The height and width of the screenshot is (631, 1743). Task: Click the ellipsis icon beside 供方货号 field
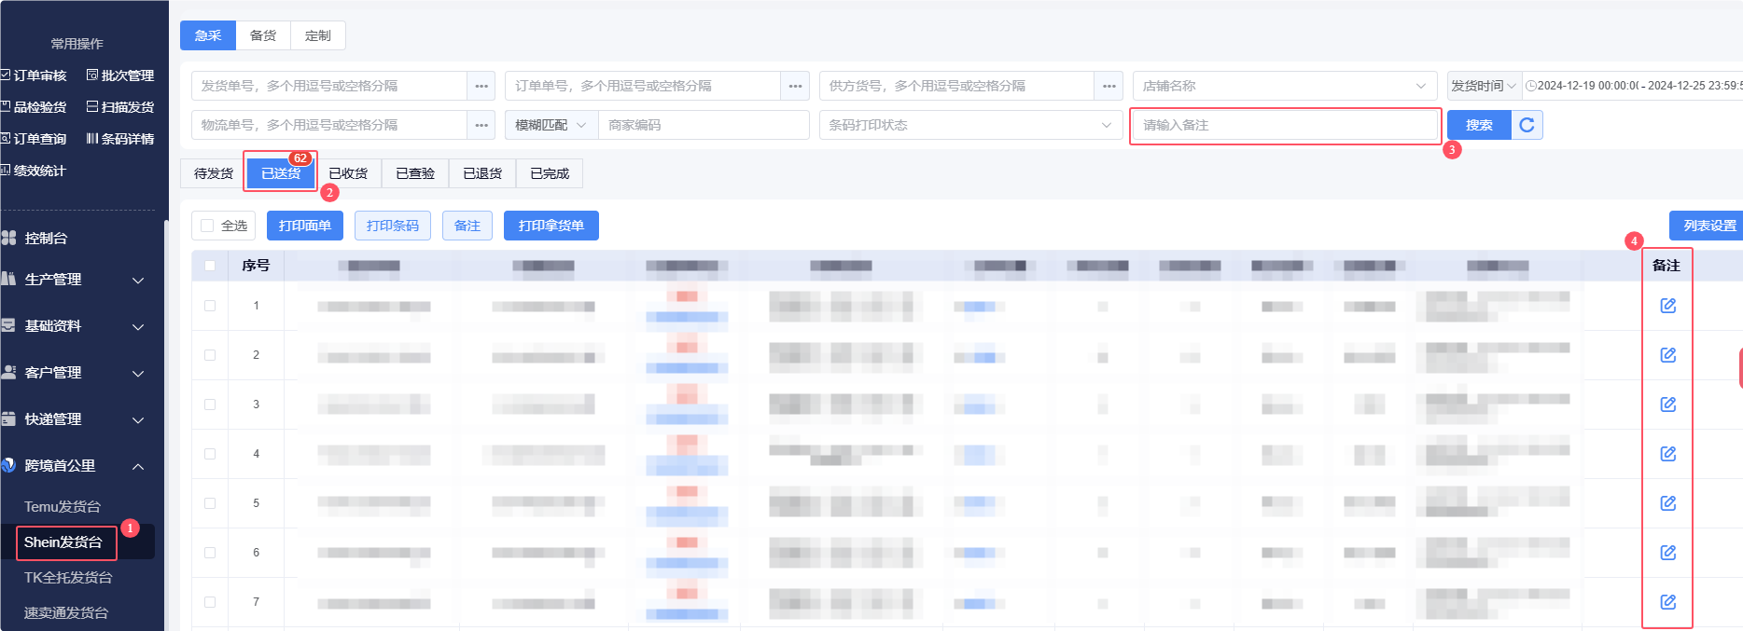coord(1109,86)
